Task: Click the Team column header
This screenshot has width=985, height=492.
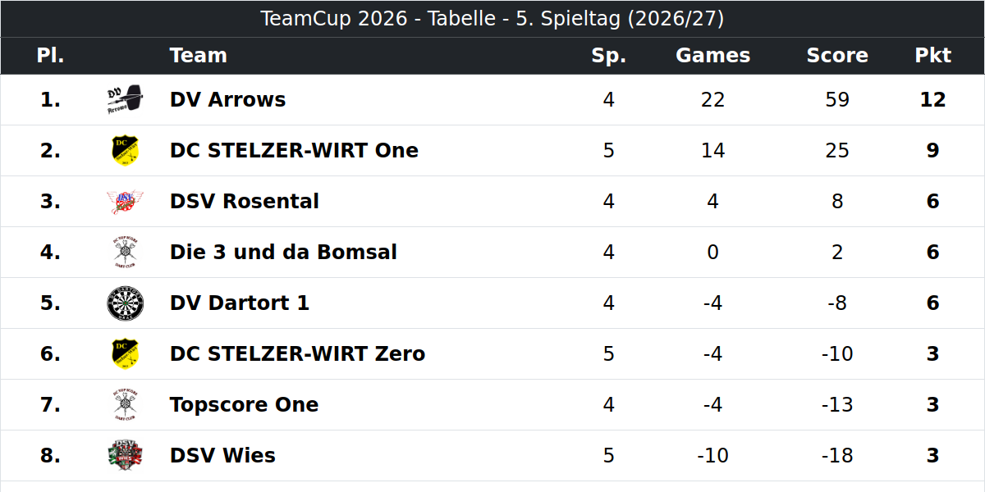Action: 198,56
